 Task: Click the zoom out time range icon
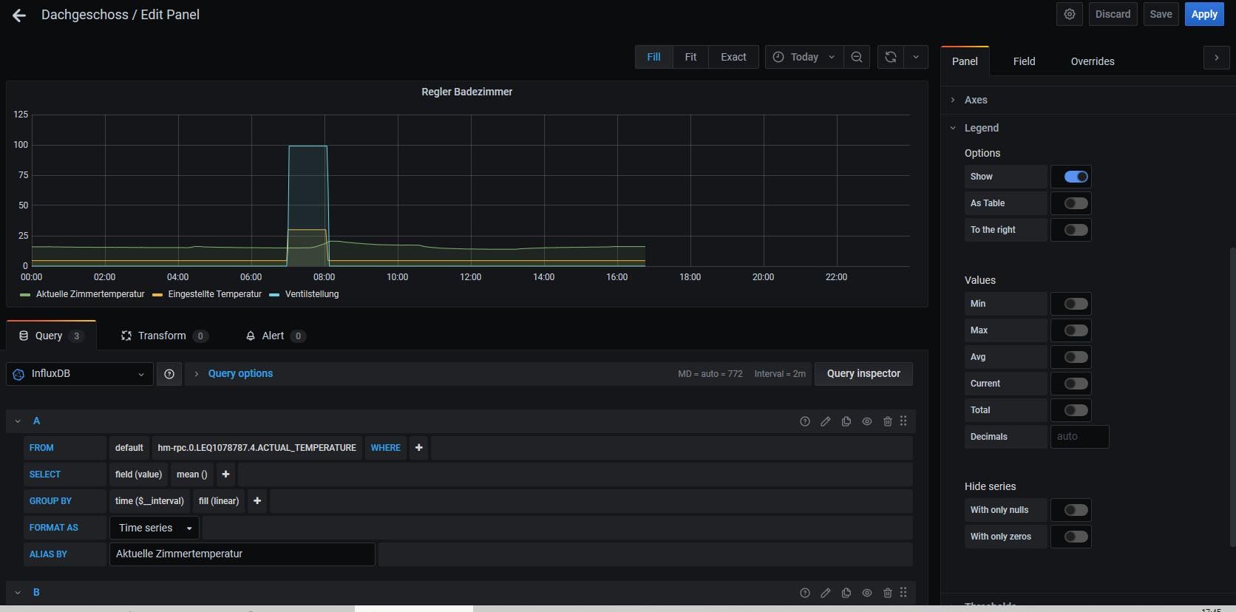click(x=857, y=57)
